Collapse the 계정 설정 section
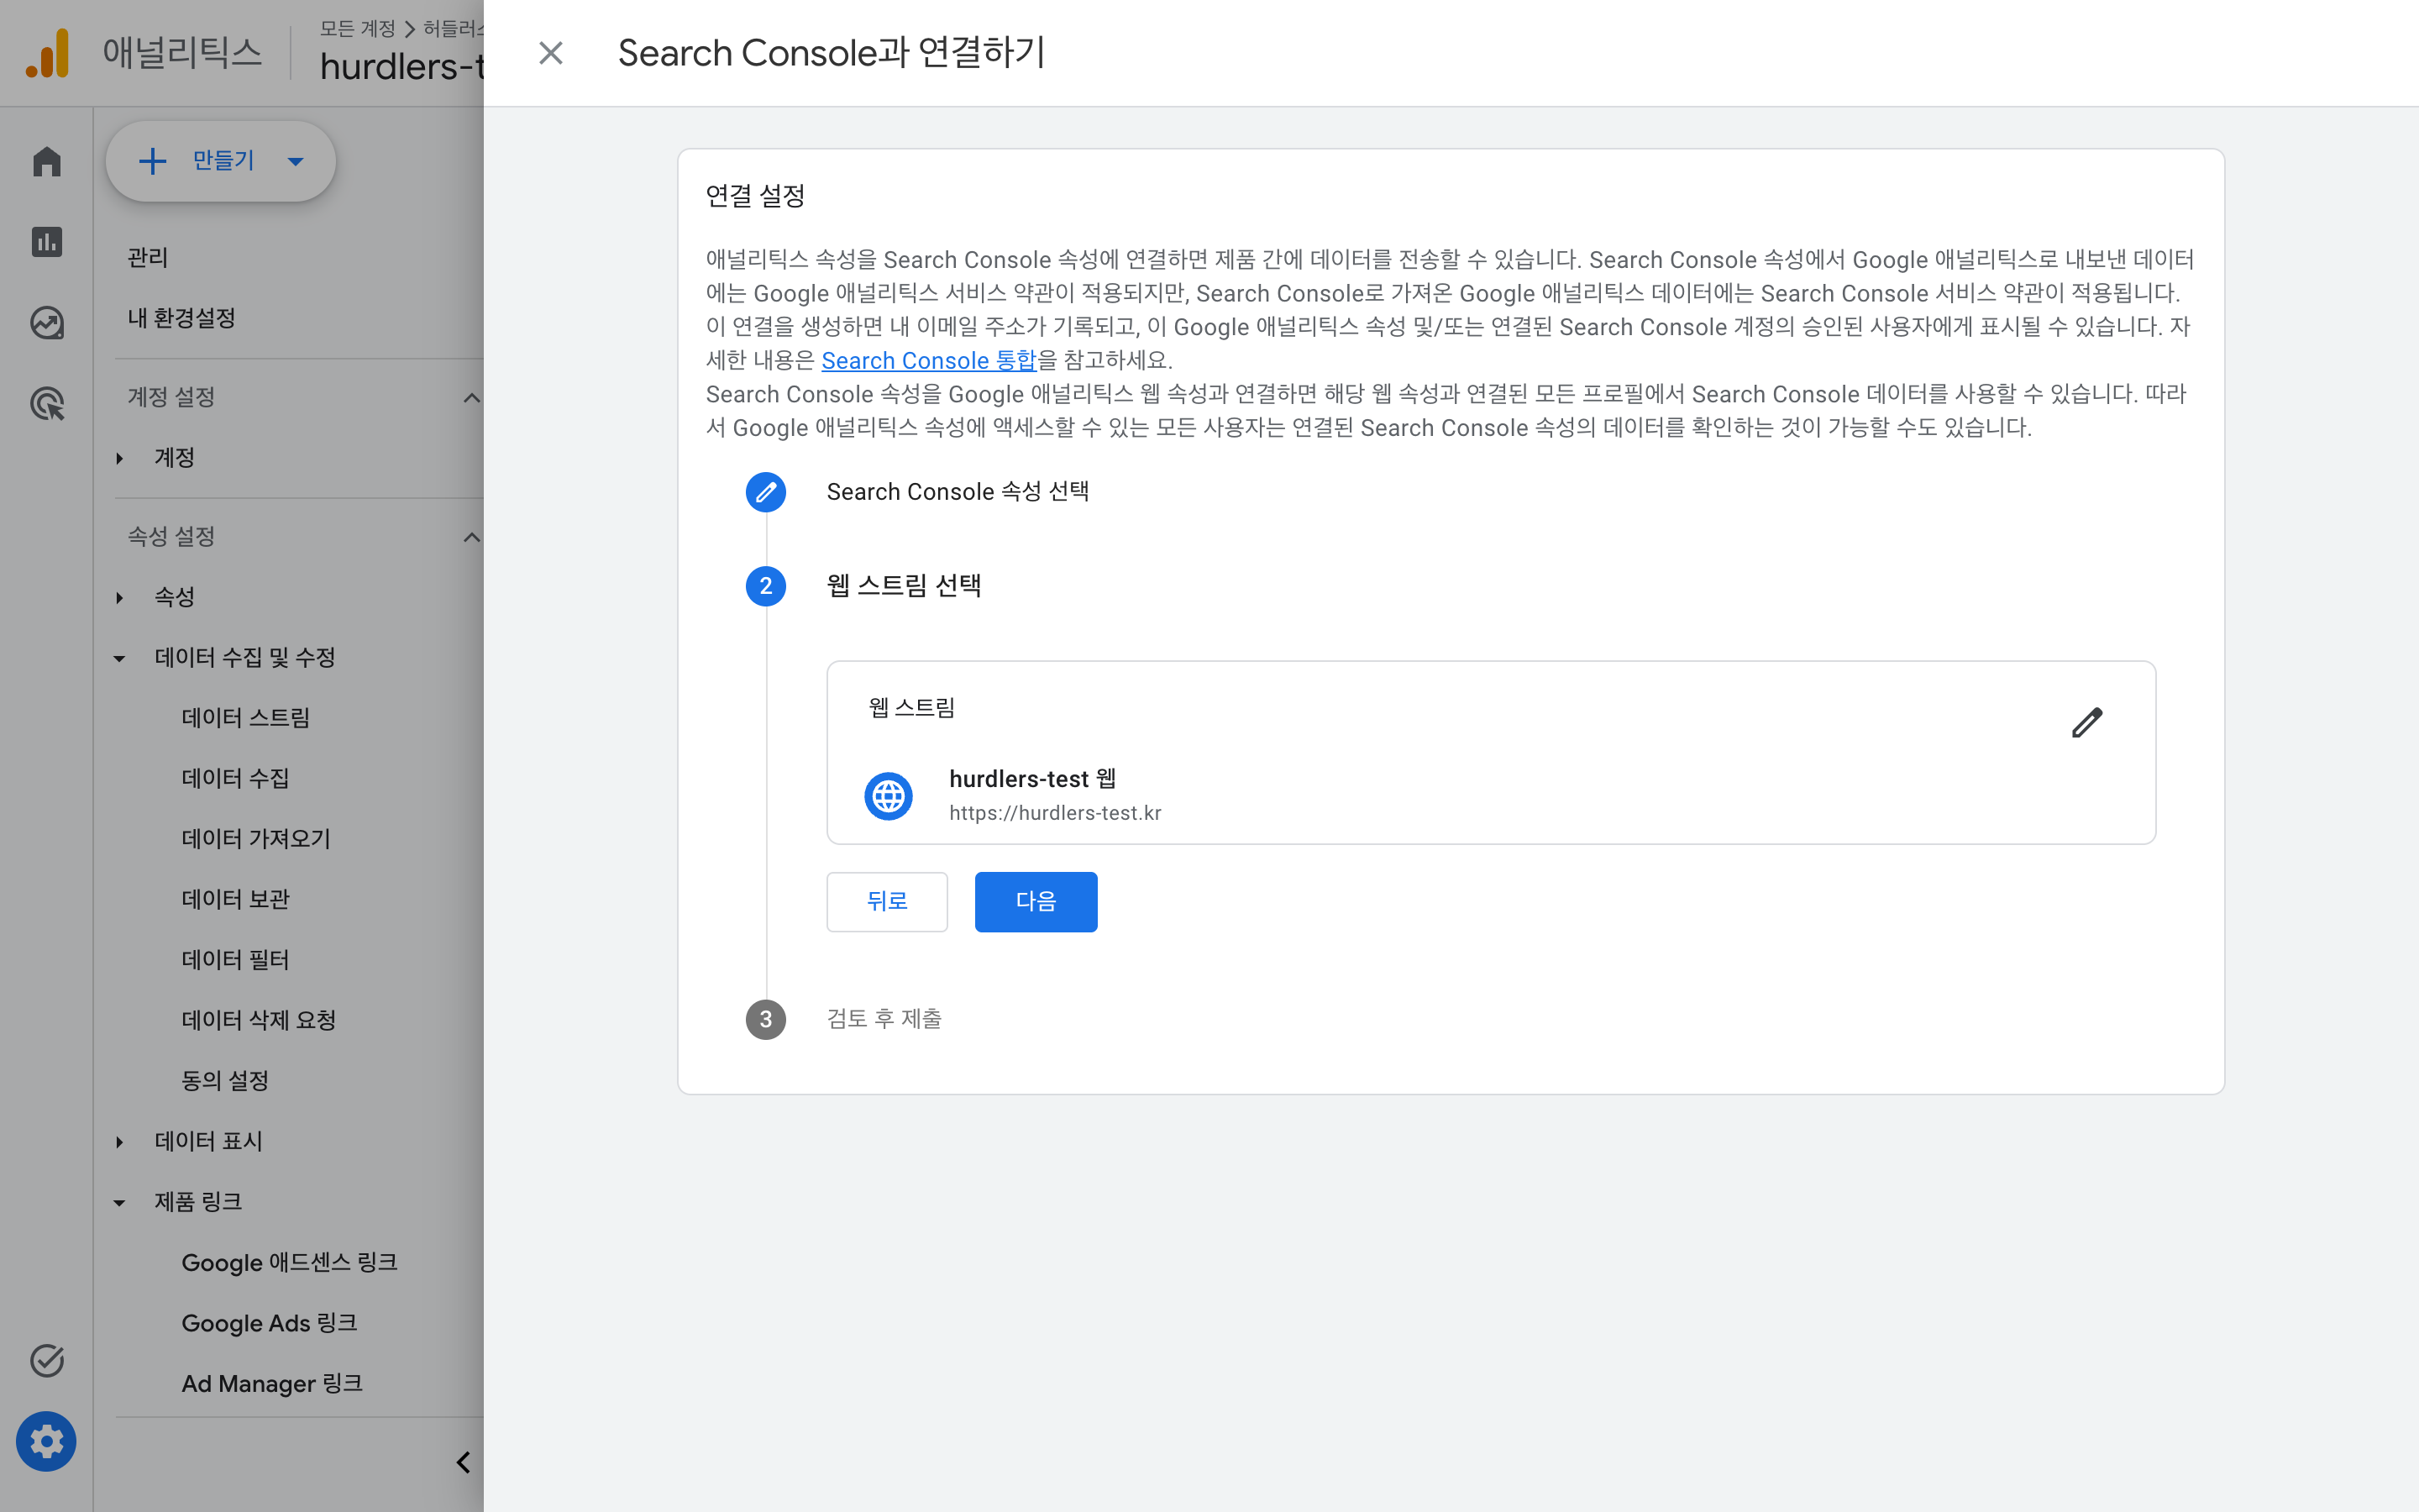 click(472, 398)
